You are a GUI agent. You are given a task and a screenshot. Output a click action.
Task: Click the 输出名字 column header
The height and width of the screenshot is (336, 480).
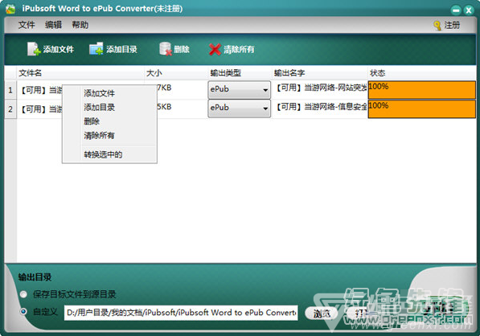(x=319, y=73)
